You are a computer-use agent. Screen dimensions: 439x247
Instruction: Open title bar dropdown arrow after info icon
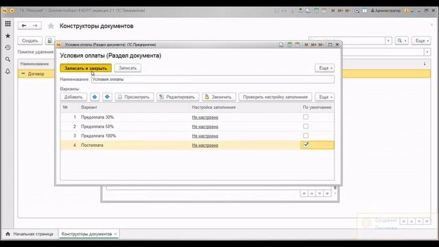[x=412, y=11]
